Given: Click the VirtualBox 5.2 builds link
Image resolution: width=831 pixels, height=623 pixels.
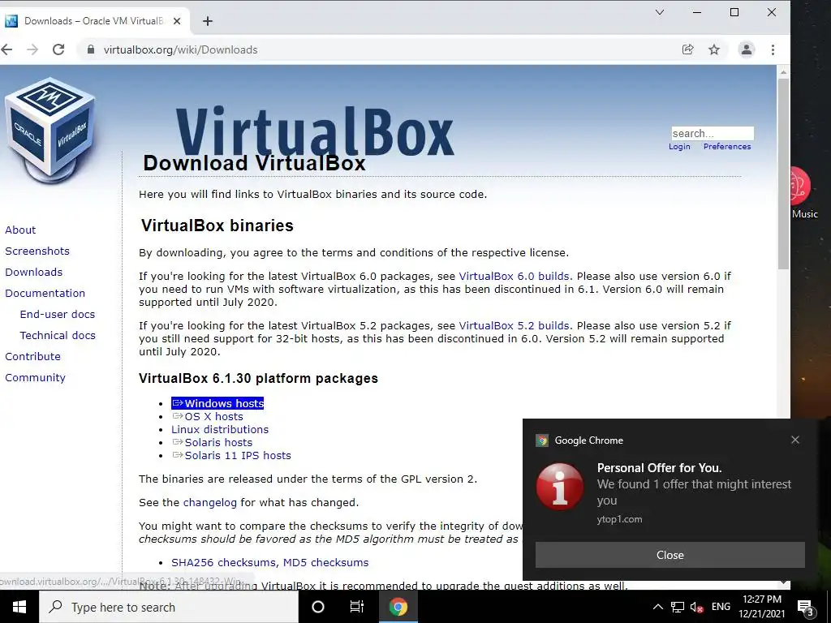Looking at the screenshot, I should coord(514,326).
